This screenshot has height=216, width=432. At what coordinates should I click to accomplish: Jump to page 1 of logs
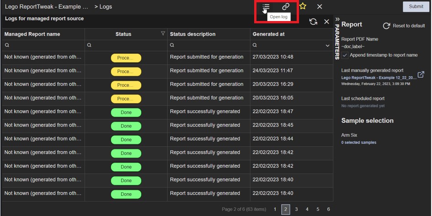pos(275,209)
